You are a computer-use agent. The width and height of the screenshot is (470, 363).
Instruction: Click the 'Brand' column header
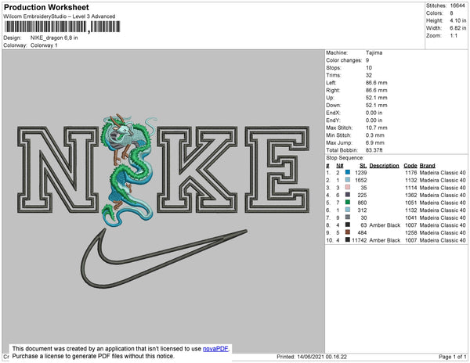click(427, 166)
